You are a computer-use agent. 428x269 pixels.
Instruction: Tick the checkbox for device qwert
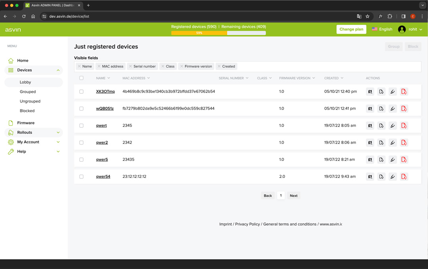click(x=81, y=126)
